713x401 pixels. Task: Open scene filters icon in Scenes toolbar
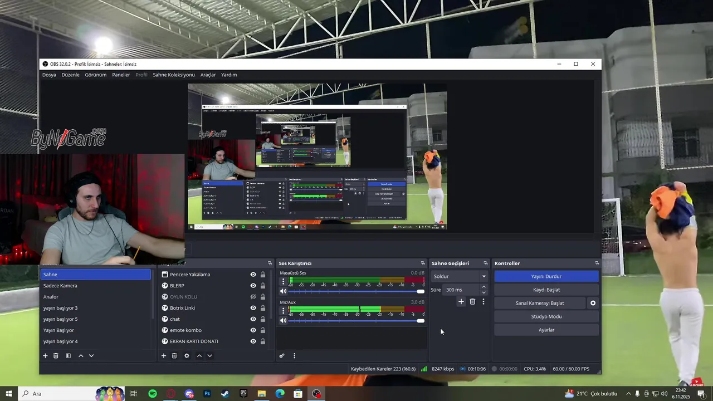(68, 356)
